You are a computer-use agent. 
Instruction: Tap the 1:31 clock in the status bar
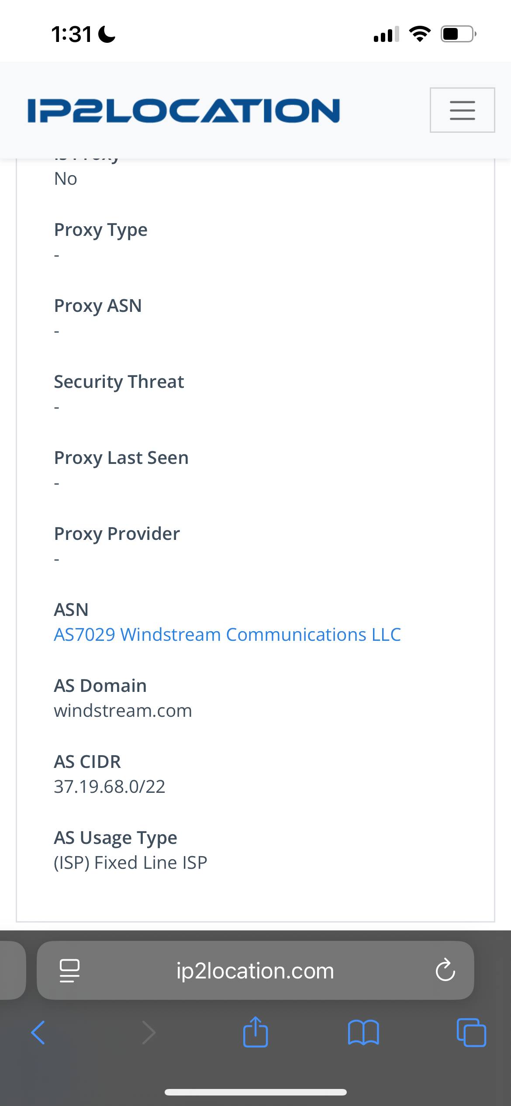pyautogui.click(x=71, y=34)
